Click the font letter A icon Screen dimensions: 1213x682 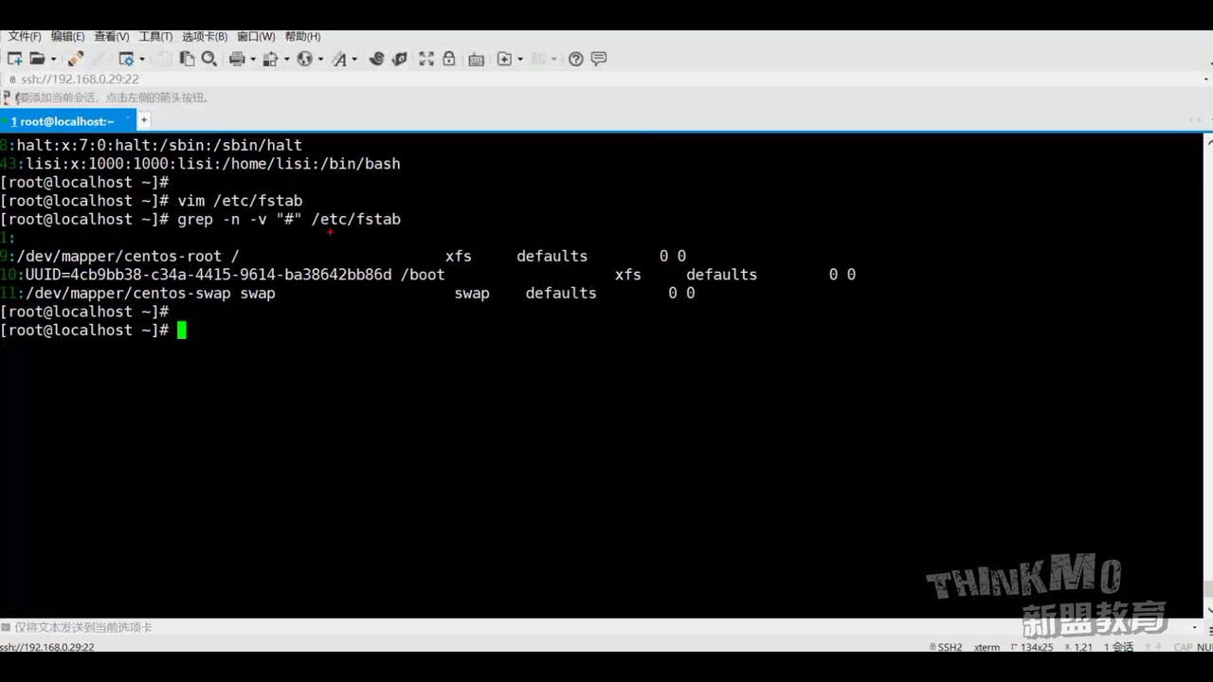[339, 59]
